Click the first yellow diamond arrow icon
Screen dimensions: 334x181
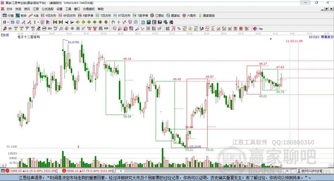[x=78, y=22]
